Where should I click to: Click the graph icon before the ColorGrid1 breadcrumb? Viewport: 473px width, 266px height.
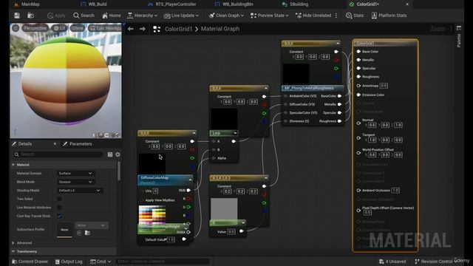157,29
